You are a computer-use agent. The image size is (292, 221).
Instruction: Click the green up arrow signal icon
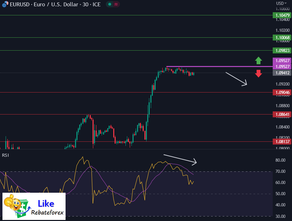pyautogui.click(x=258, y=61)
